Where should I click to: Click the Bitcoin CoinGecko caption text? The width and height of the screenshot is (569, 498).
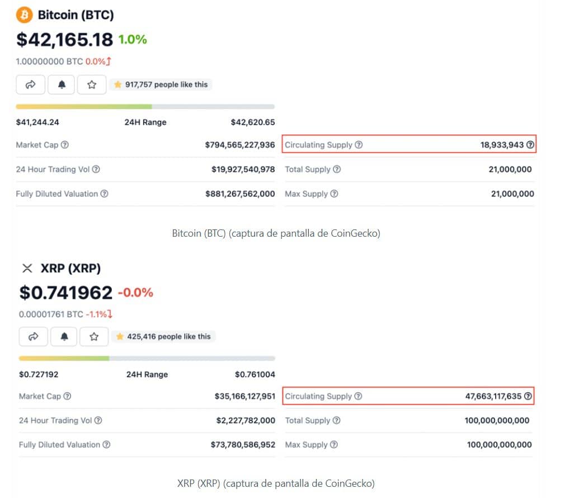276,233
